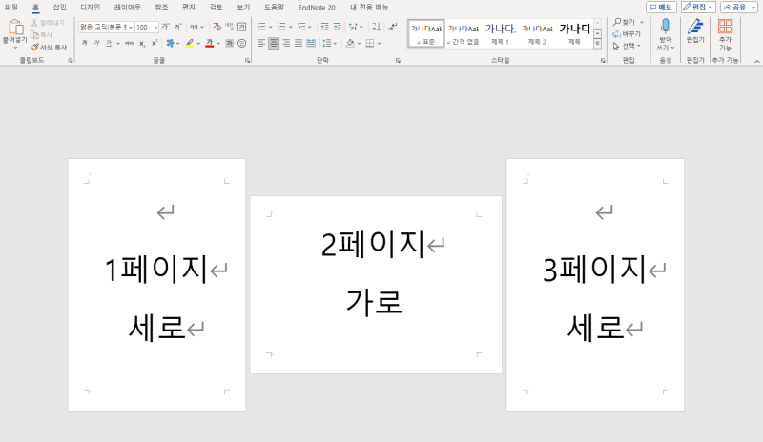763x442 pixels.
Task: Open the numbered list dropdown arrow
Action: [x=290, y=28]
